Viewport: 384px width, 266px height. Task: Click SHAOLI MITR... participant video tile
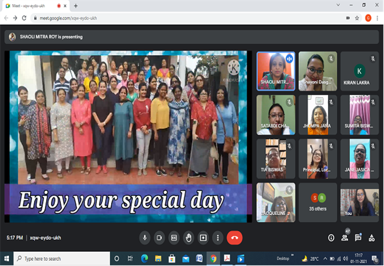[276, 71]
